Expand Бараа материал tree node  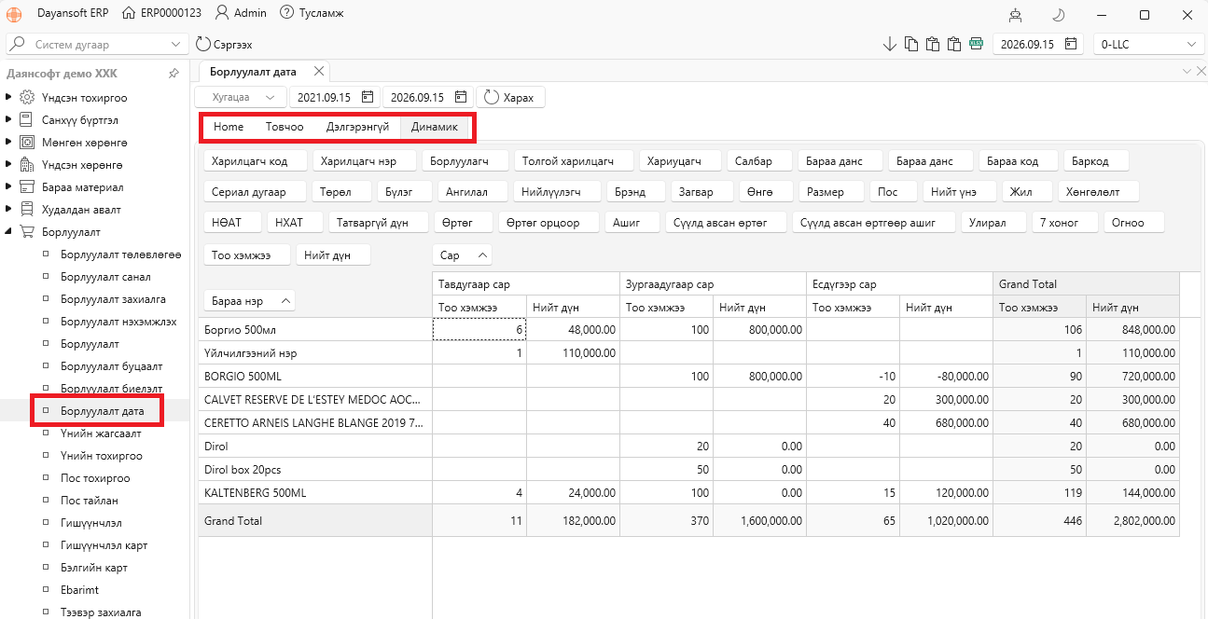tap(8, 186)
